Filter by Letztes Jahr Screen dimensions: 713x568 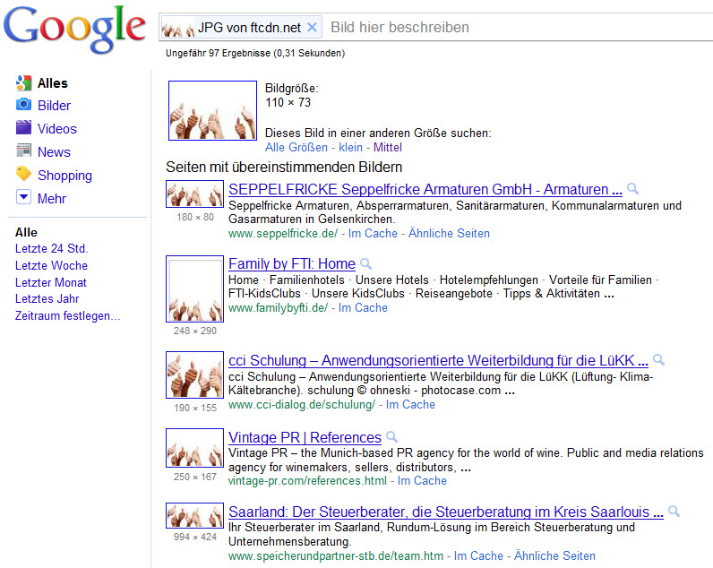click(47, 298)
